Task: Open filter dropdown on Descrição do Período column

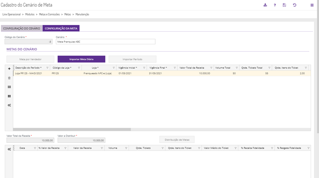Action: pos(47,68)
